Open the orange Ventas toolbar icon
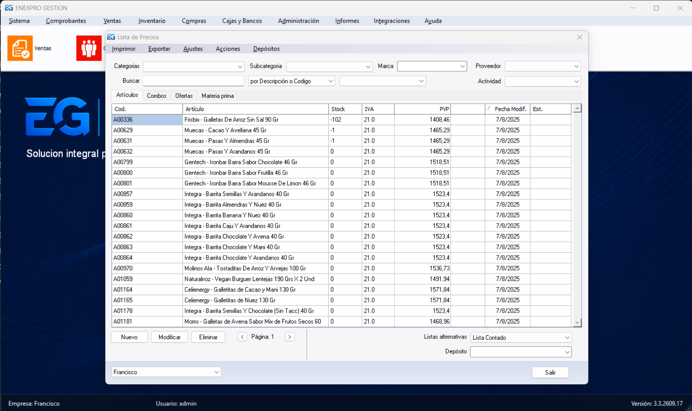 (x=20, y=48)
